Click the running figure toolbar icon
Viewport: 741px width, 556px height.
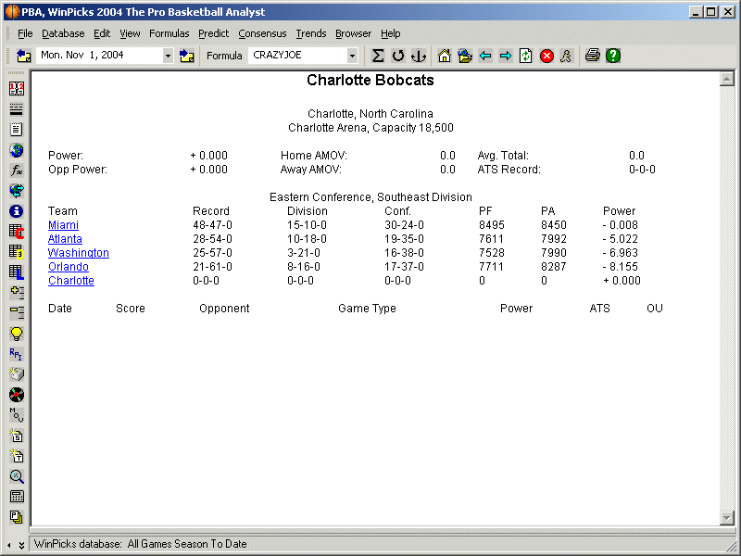[x=566, y=56]
